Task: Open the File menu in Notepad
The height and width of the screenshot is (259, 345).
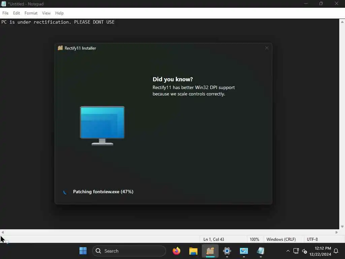Action: (x=5, y=13)
